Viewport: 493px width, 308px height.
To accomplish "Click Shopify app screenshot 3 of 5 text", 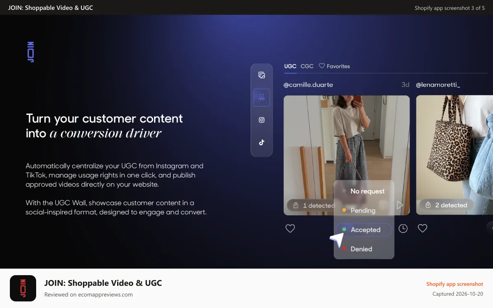I will [x=449, y=8].
